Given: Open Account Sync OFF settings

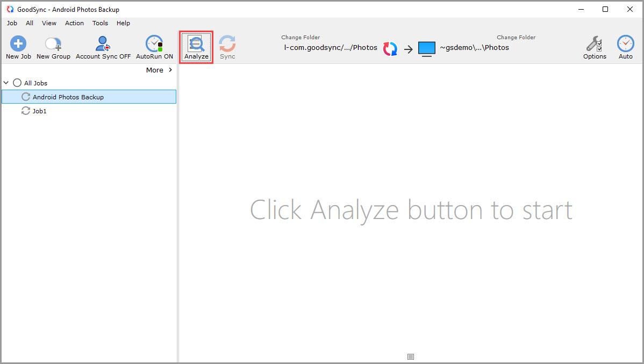Looking at the screenshot, I should click(x=103, y=48).
